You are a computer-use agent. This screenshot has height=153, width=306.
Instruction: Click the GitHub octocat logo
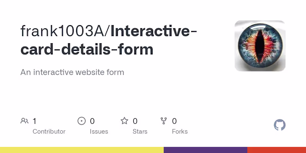[280, 125]
